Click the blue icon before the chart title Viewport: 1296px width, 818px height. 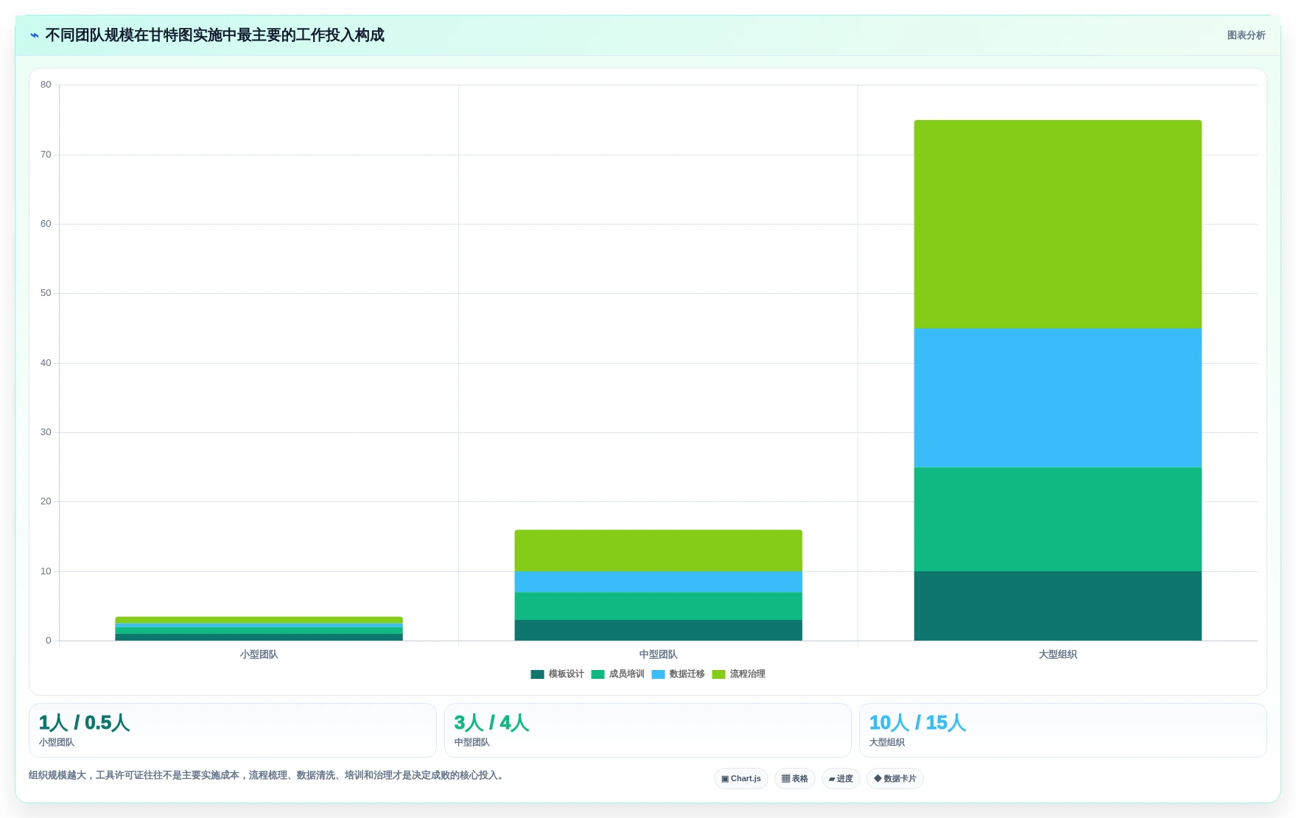(34, 35)
